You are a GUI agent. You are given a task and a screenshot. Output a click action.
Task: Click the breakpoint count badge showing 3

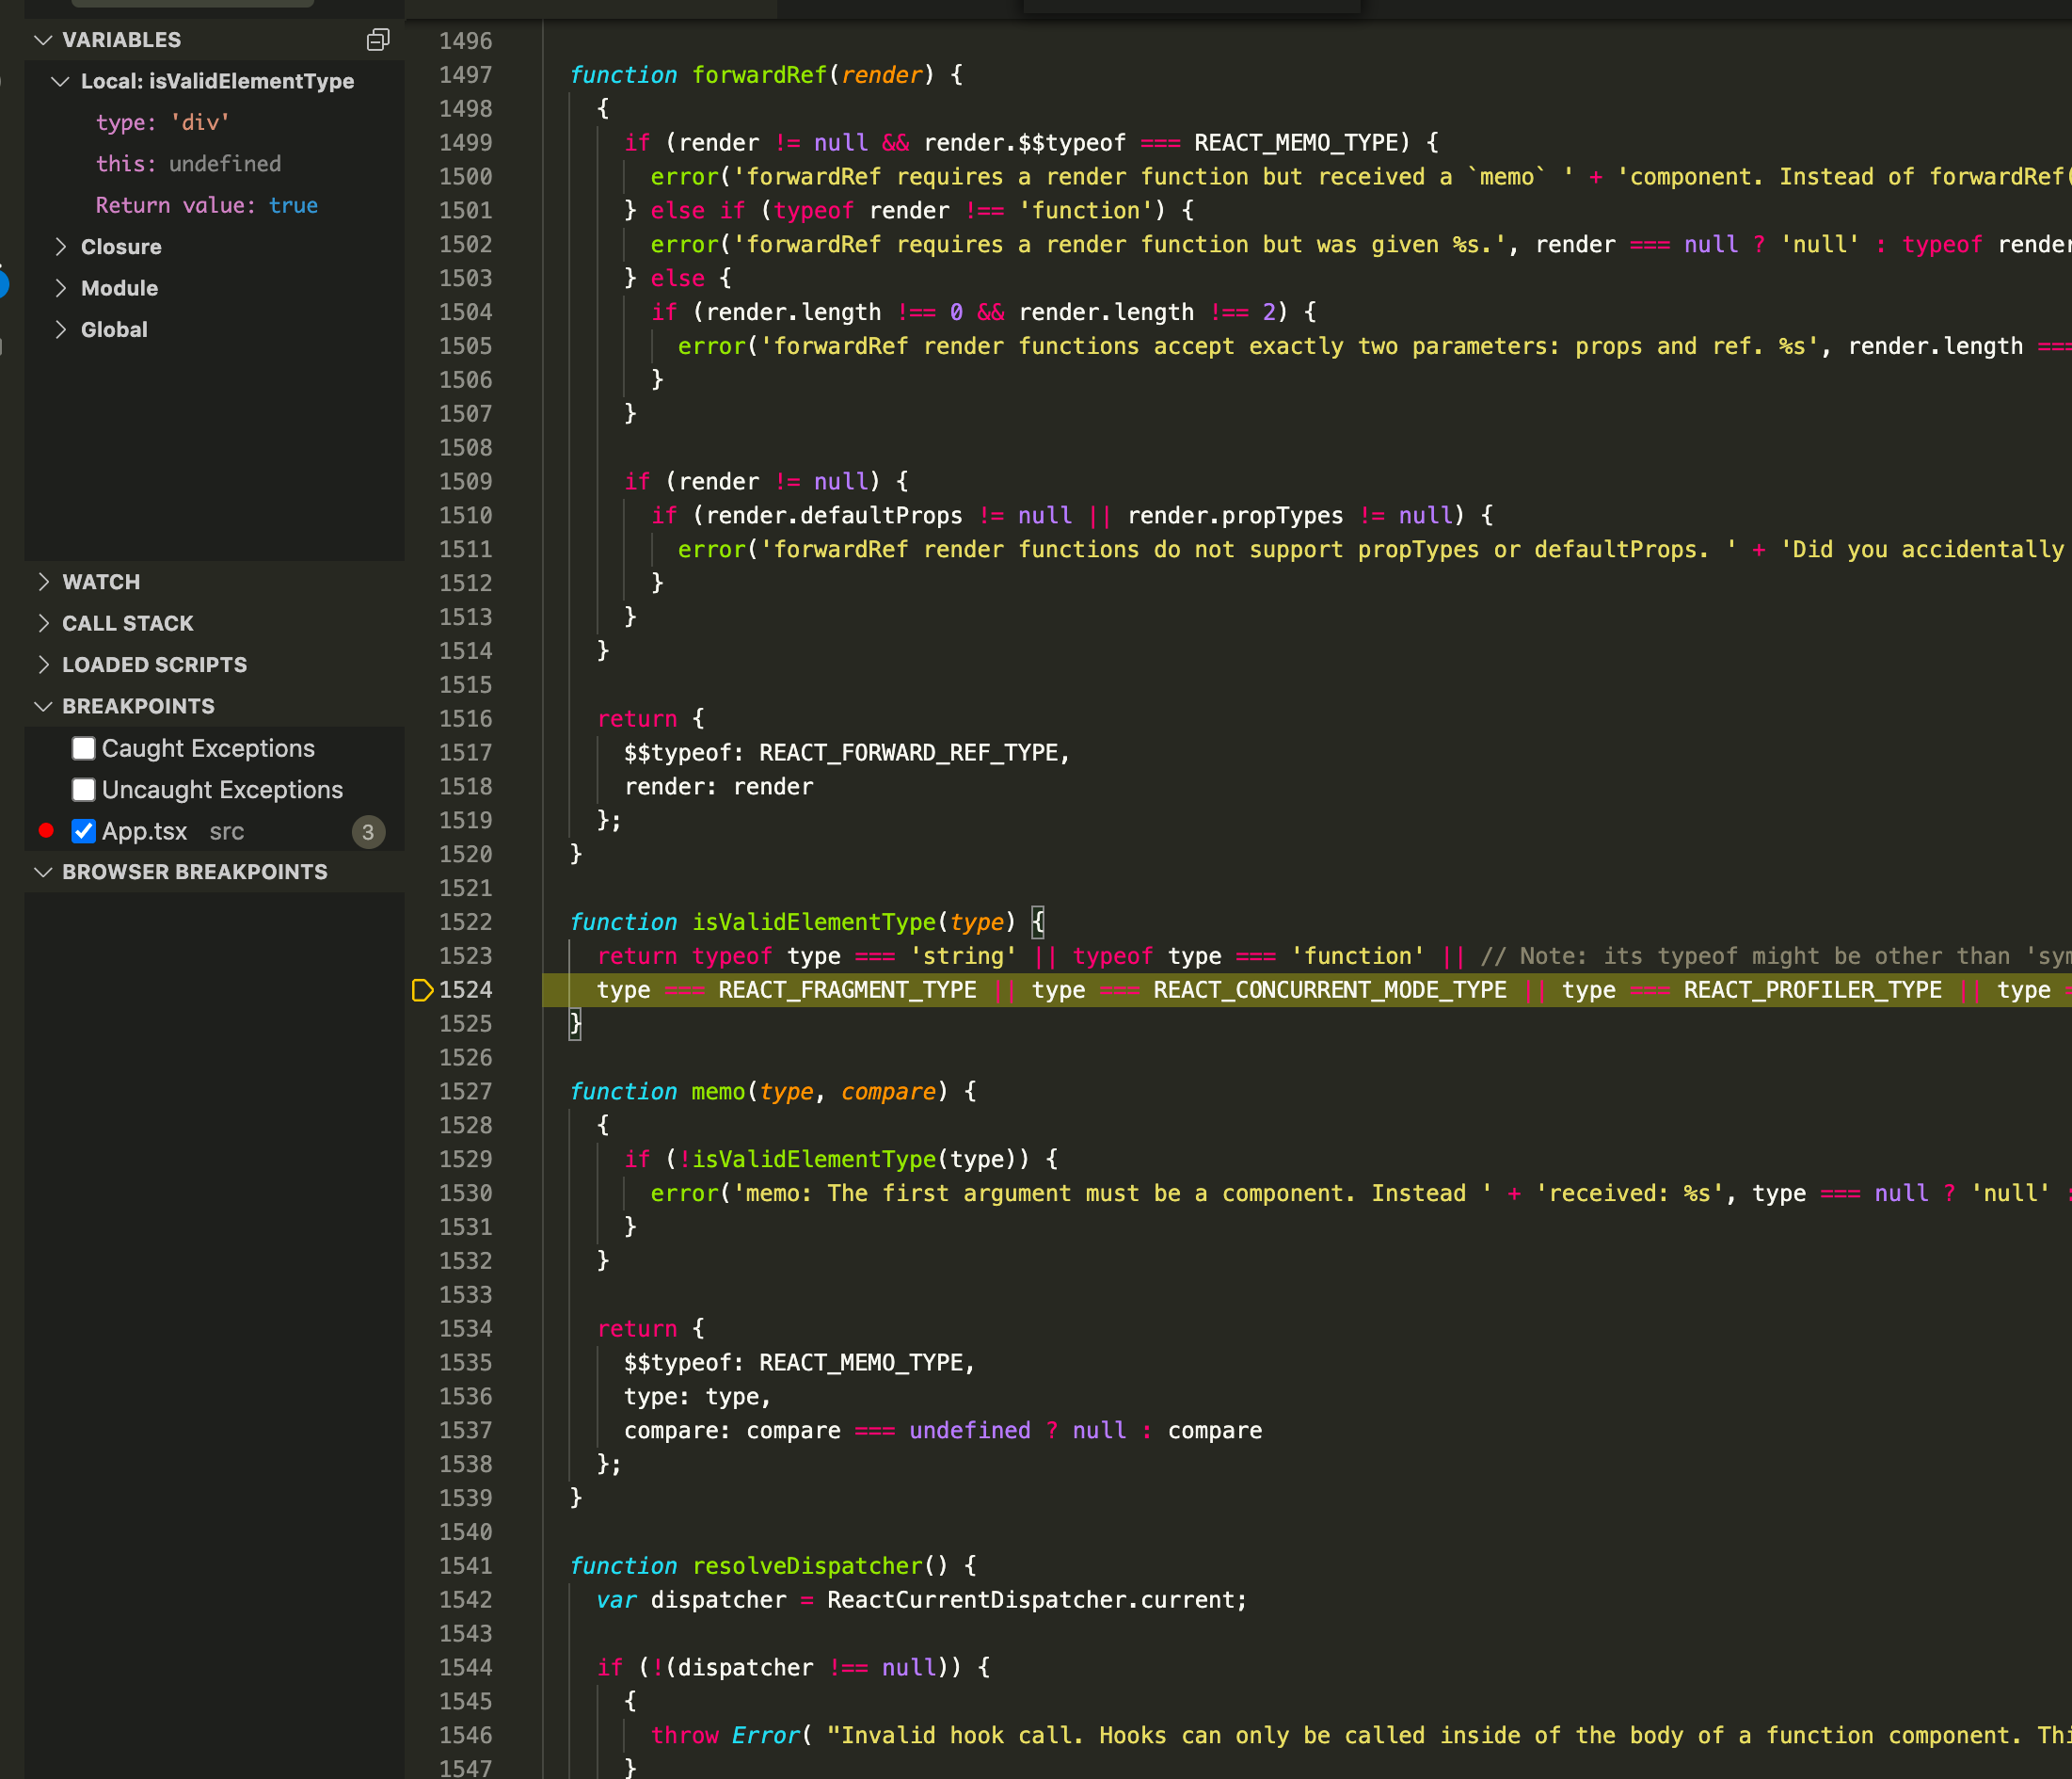click(x=368, y=831)
